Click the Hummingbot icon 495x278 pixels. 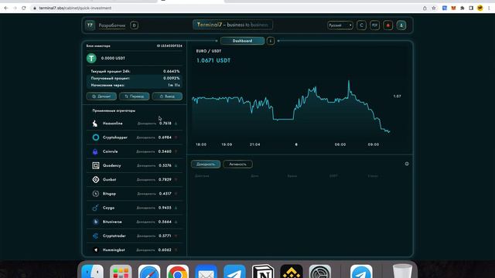pyautogui.click(x=96, y=250)
